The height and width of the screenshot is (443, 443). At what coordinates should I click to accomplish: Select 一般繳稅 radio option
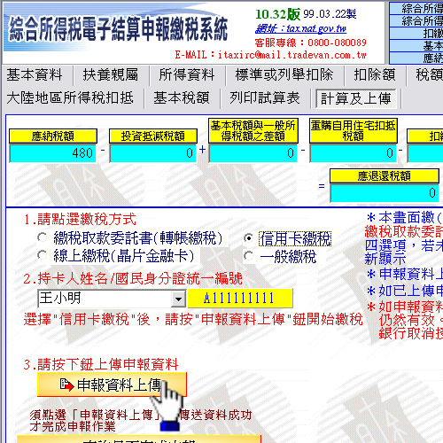(x=248, y=256)
